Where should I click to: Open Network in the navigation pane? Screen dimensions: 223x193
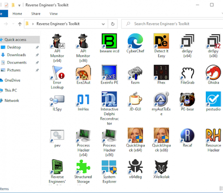click(12, 101)
